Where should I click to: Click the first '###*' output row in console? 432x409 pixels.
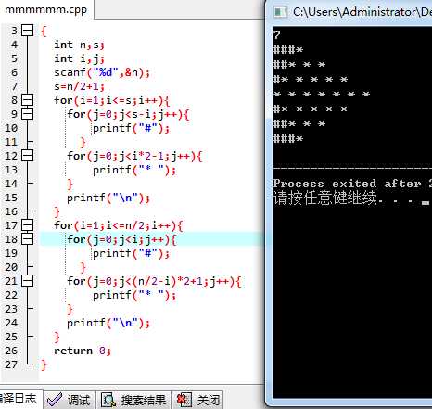point(288,50)
